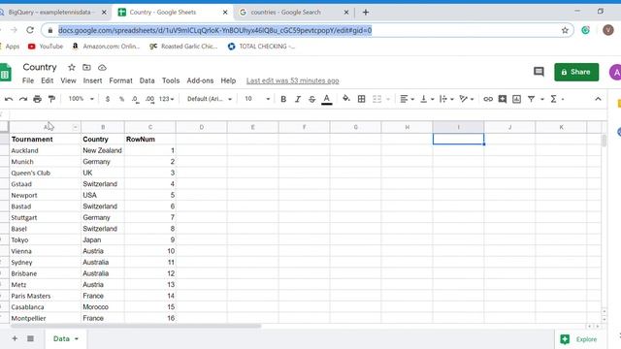The width and height of the screenshot is (621, 349).
Task: Create a filter with funnel icon
Action: tap(531, 99)
